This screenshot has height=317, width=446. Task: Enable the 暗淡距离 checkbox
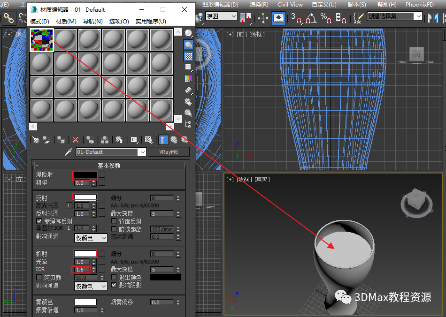[114, 229]
